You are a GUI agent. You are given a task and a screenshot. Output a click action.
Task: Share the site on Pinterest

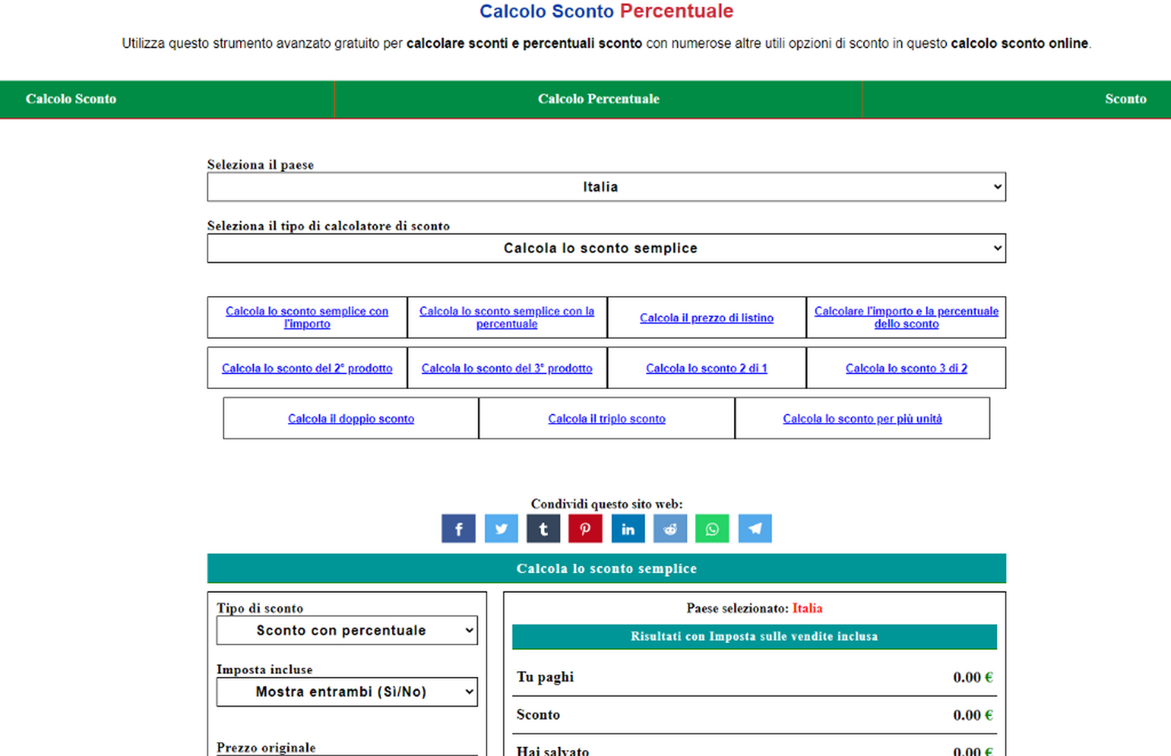click(x=585, y=529)
